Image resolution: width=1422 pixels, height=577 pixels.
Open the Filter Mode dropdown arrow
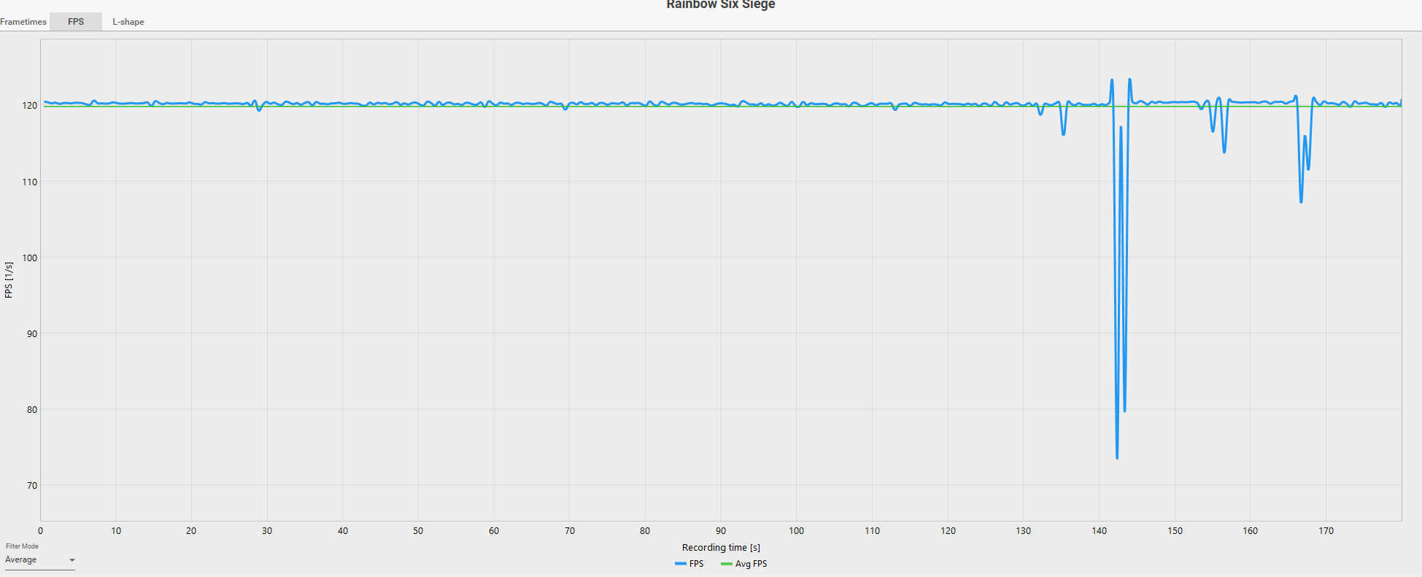[x=72, y=560]
